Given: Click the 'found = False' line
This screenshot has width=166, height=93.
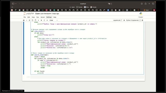Looking at the screenshot, I should [x=39, y=57].
